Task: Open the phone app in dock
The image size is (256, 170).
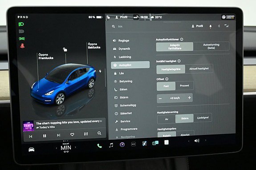Action: click(x=99, y=146)
